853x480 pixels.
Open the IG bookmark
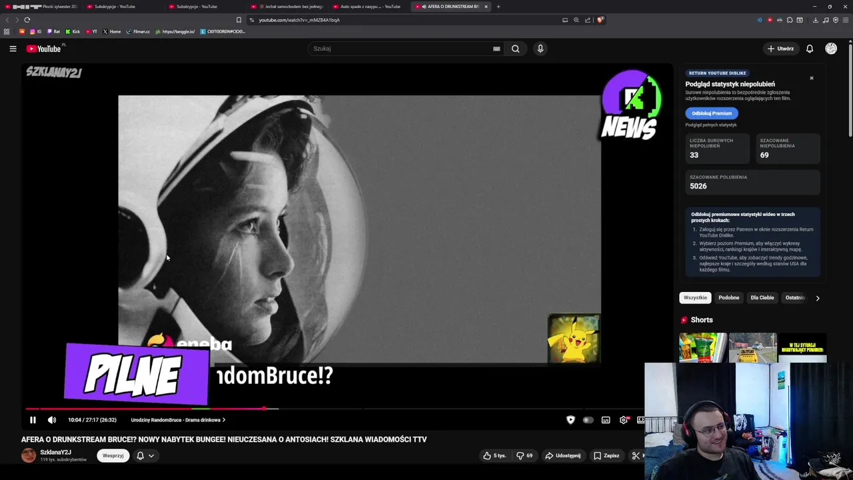coord(35,31)
